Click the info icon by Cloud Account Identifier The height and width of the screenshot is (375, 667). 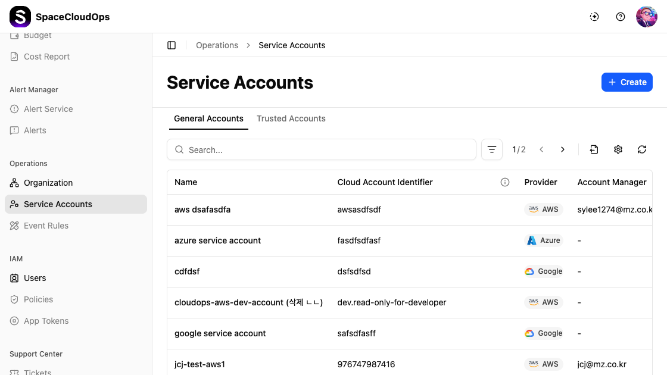pos(505,182)
